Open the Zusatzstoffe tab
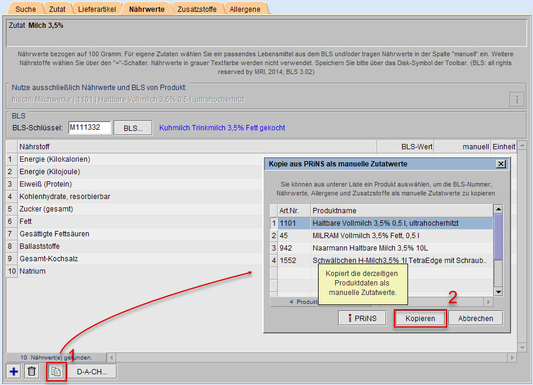 tap(197, 9)
